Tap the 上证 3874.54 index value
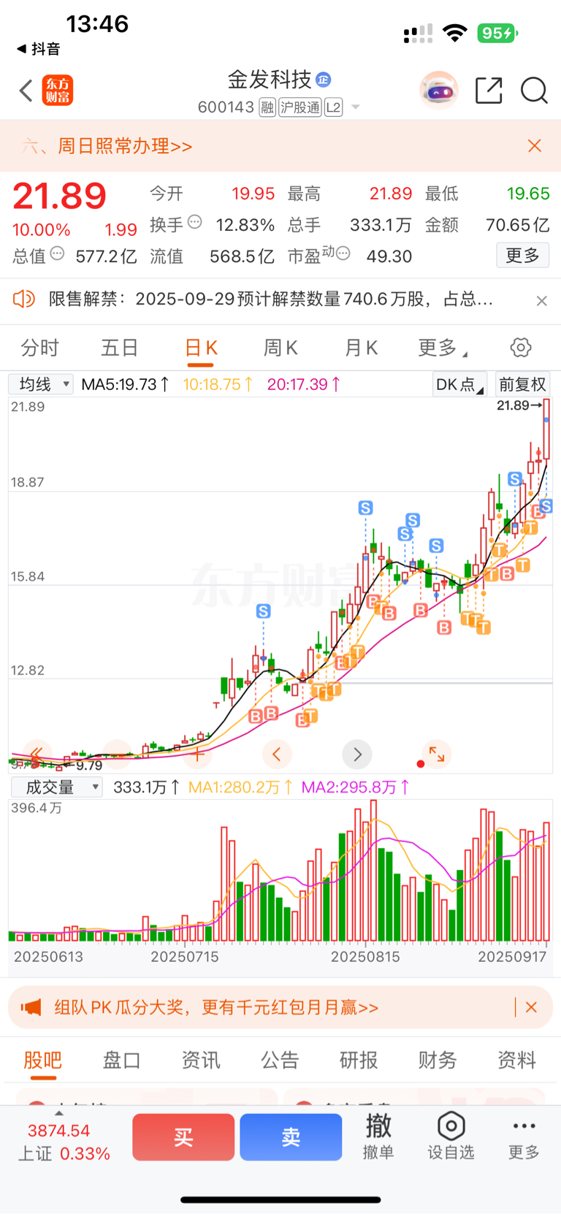This screenshot has height=1214, width=561. coord(59,1131)
